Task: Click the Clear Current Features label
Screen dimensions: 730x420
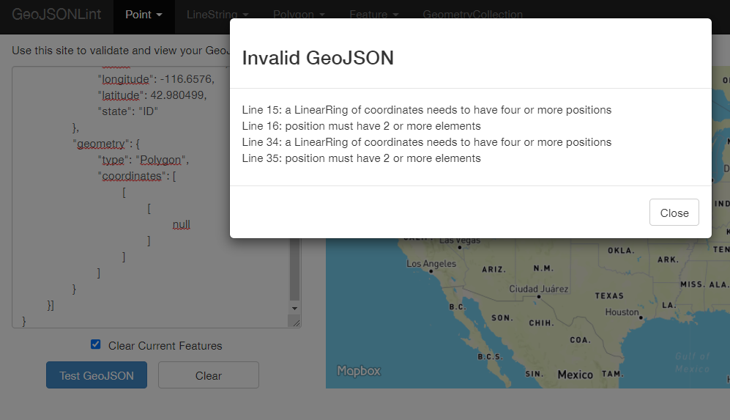Action: point(165,346)
